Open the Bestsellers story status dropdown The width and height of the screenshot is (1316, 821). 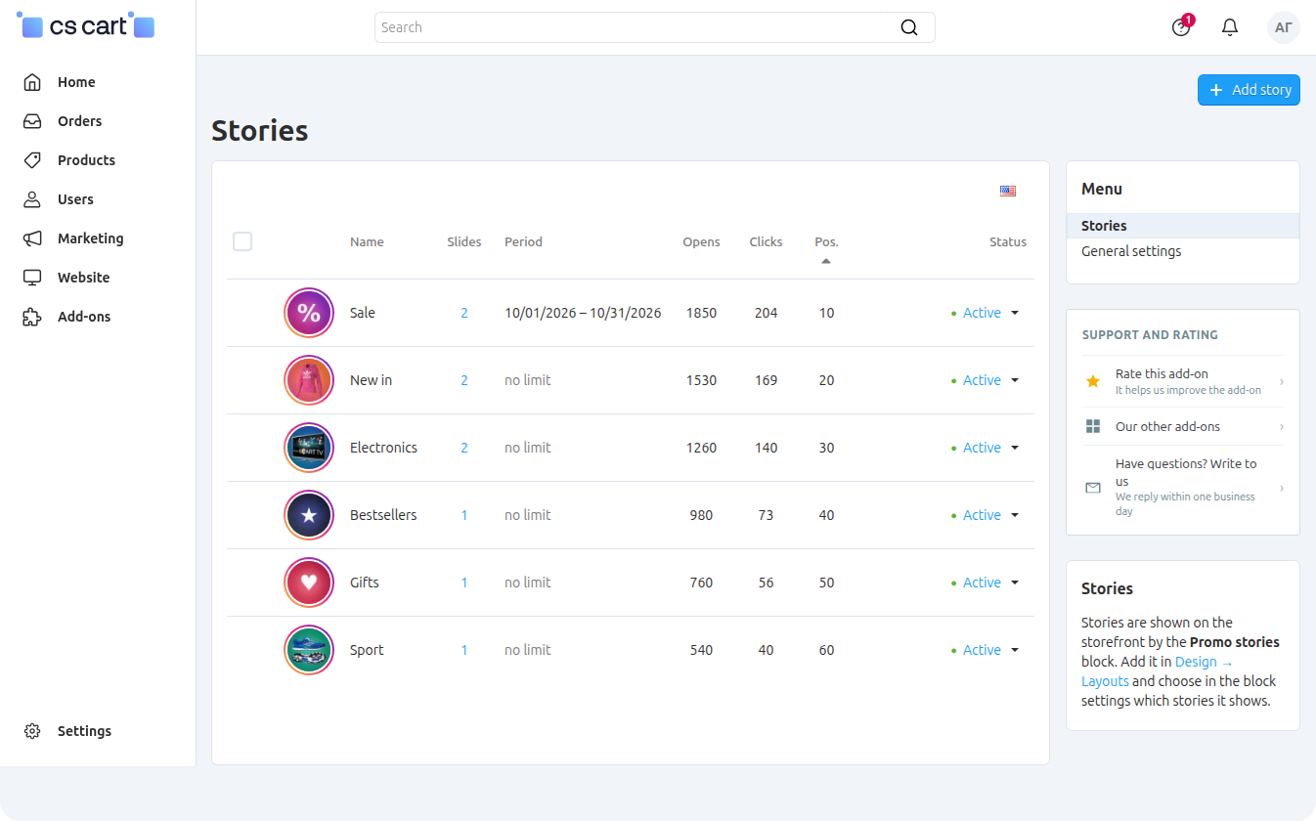pos(986,515)
